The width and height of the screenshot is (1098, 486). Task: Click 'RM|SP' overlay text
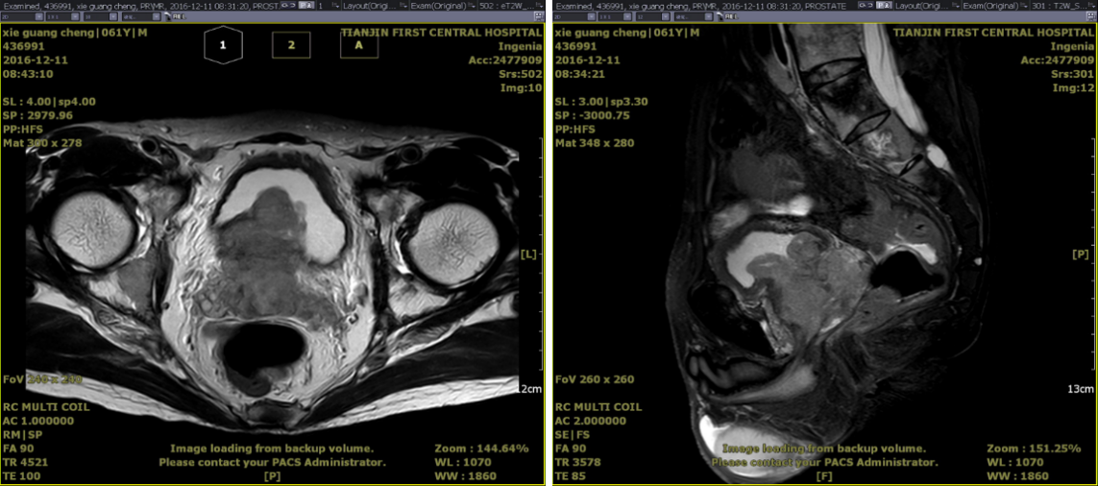(21, 435)
